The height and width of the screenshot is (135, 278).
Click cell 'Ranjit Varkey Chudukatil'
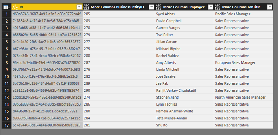185,90
